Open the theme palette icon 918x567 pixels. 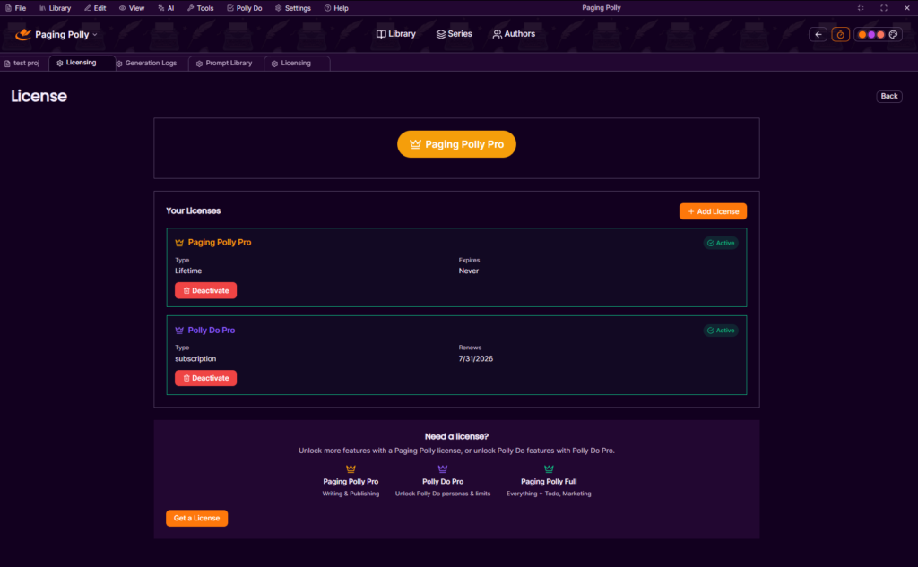tap(893, 34)
